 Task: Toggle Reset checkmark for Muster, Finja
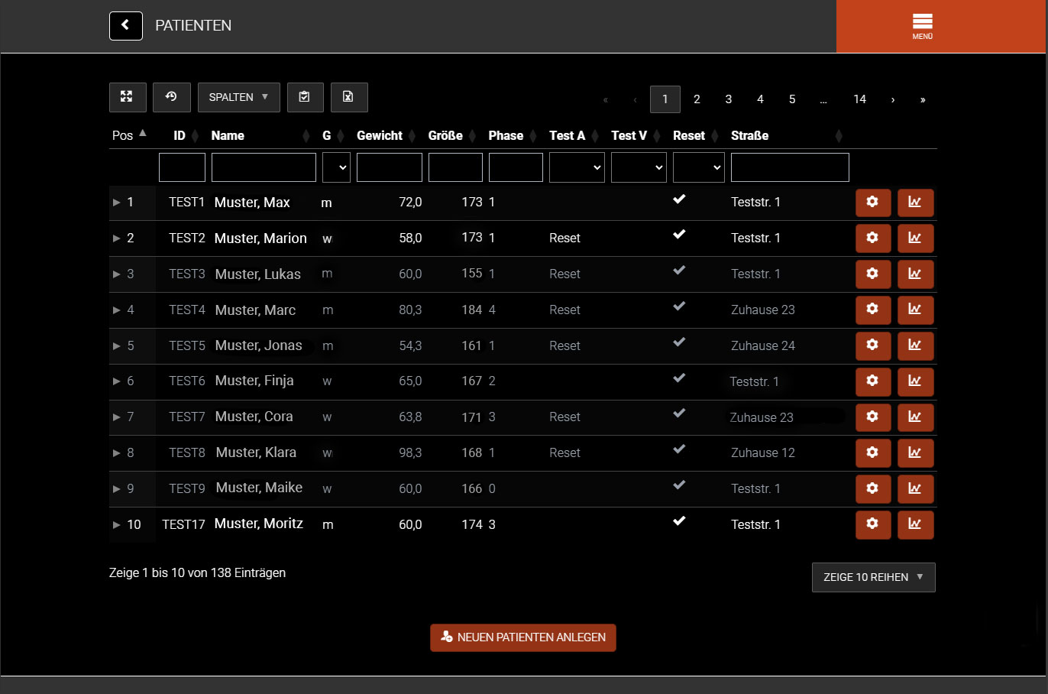pyautogui.click(x=679, y=378)
